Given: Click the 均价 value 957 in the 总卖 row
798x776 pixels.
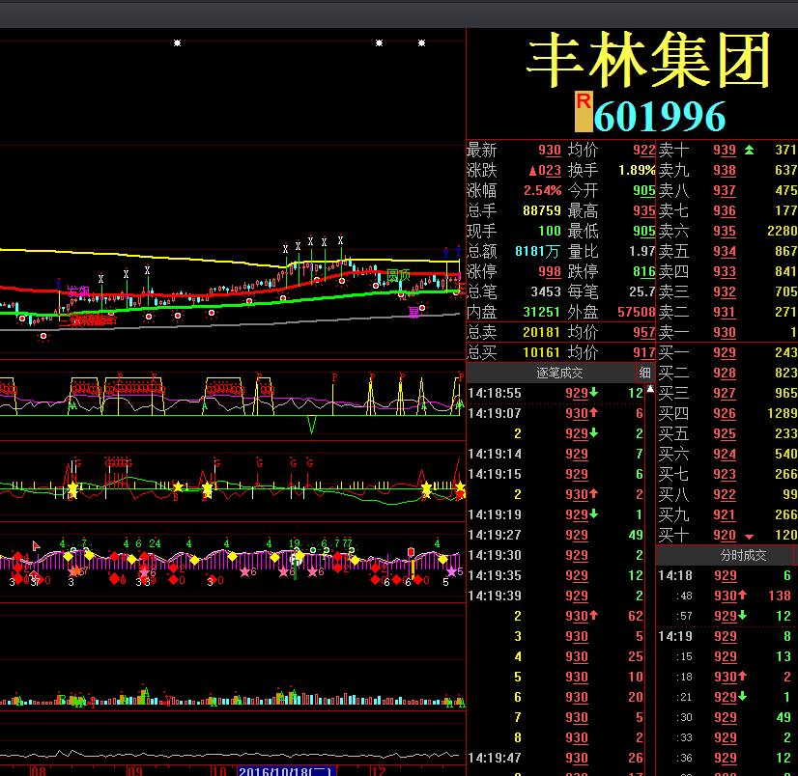Looking at the screenshot, I should (644, 332).
